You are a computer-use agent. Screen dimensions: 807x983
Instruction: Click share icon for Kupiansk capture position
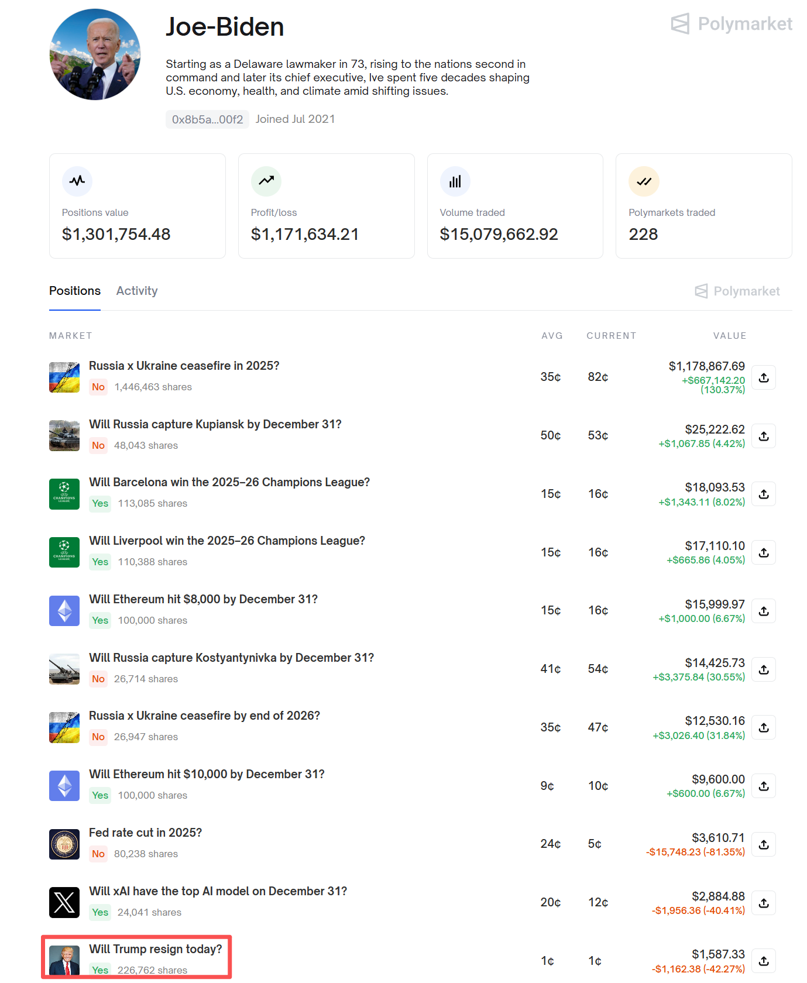(x=764, y=436)
